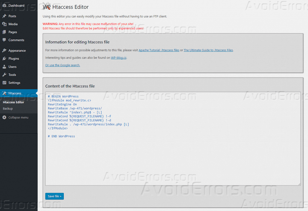Open The Ultimate Guide to .htaccess Files

coord(208,50)
